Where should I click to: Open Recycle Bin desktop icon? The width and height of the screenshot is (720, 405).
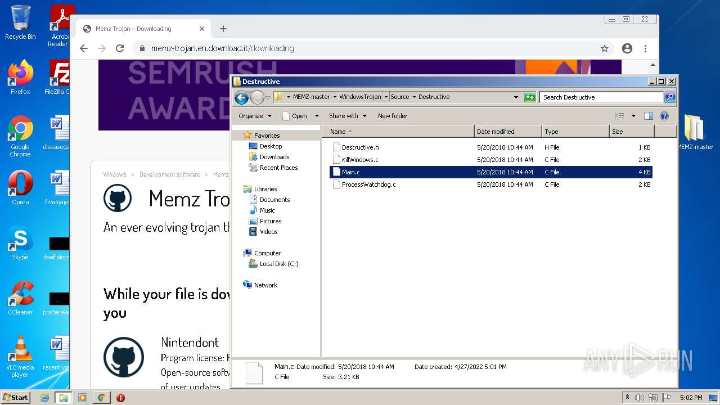(20, 23)
